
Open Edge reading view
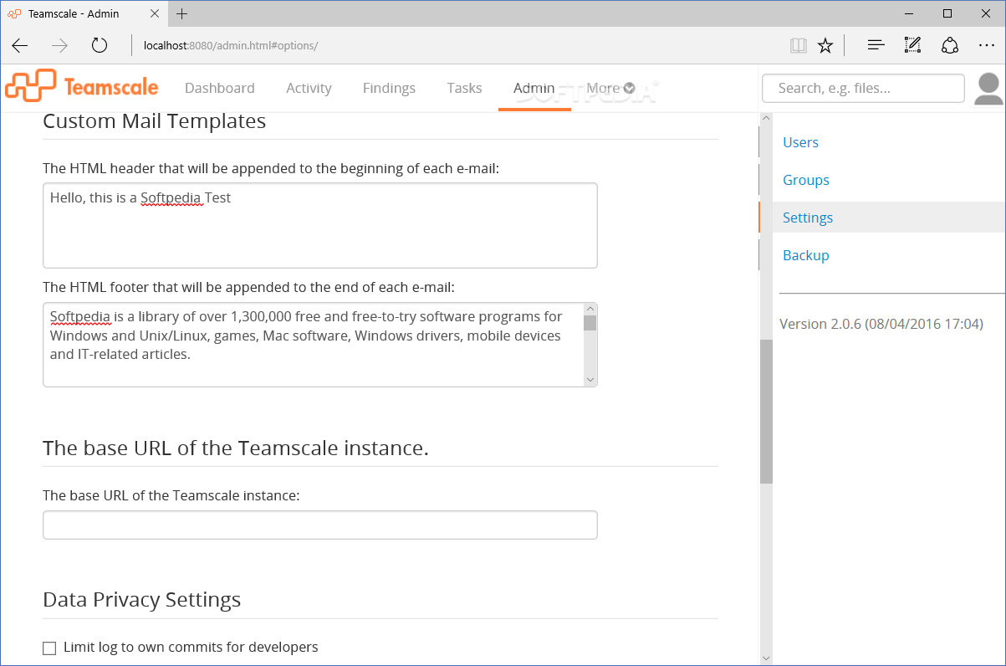[799, 45]
